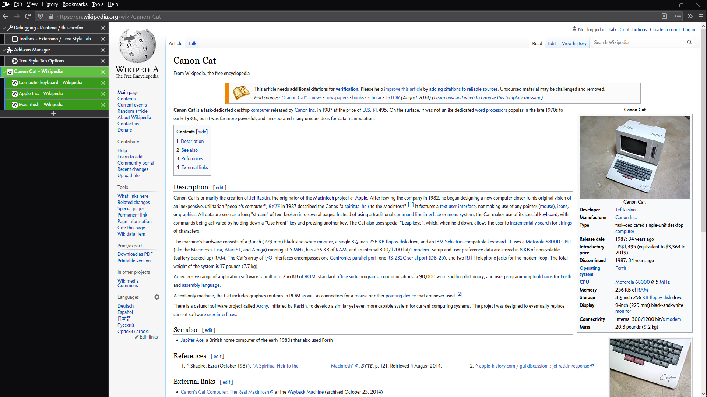Follow the Jef Raskin link in infobox
Screen dimensions: 707x397
click(x=625, y=210)
